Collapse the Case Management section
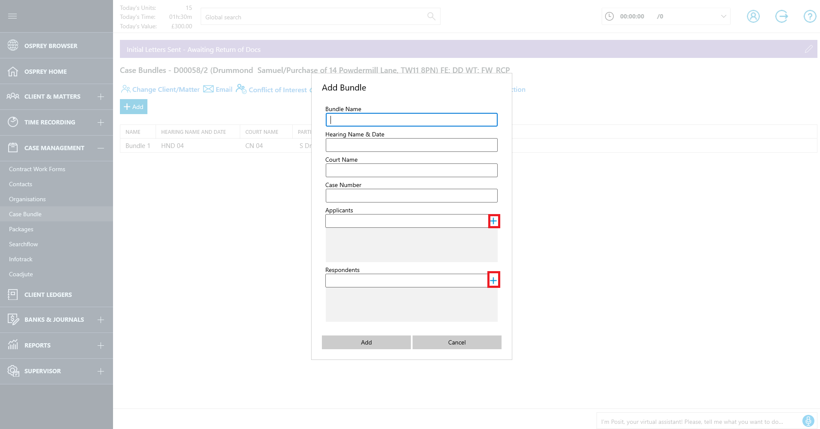Viewport: 820px width, 429px height. (101, 148)
